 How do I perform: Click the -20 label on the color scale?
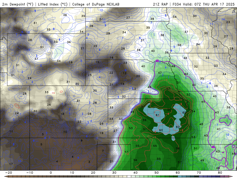tap(9, 173)
